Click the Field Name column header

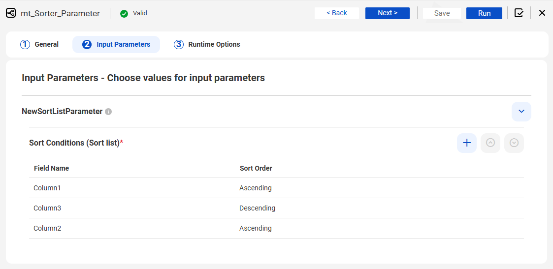(52, 168)
